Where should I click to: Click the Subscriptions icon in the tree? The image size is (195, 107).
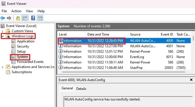(8, 72)
